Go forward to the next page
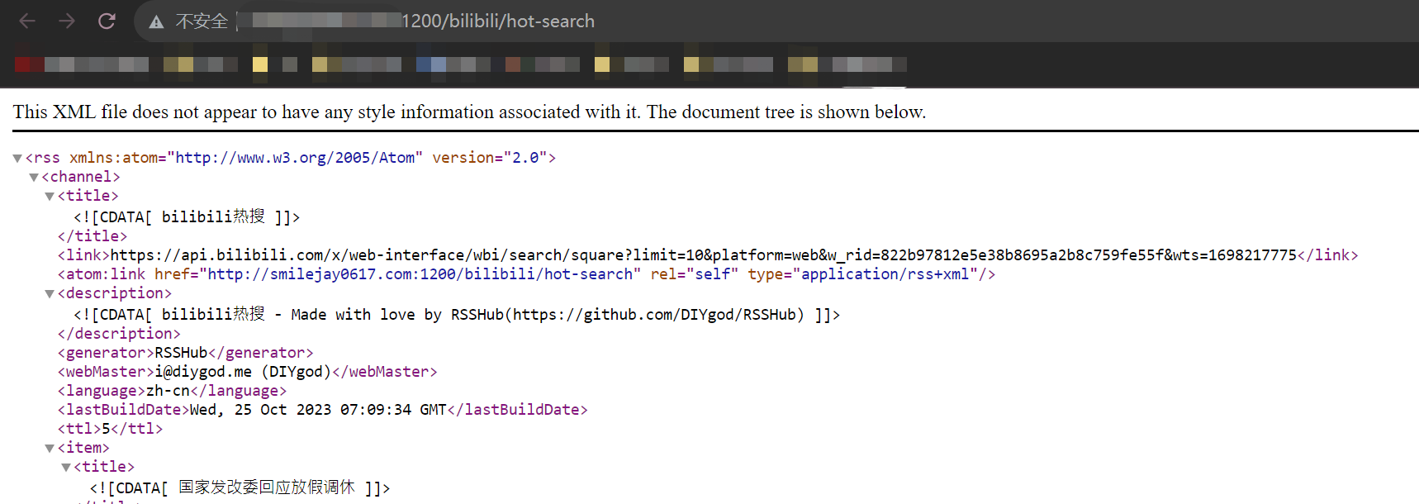Viewport: 1419px width, 504px height. 67,21
